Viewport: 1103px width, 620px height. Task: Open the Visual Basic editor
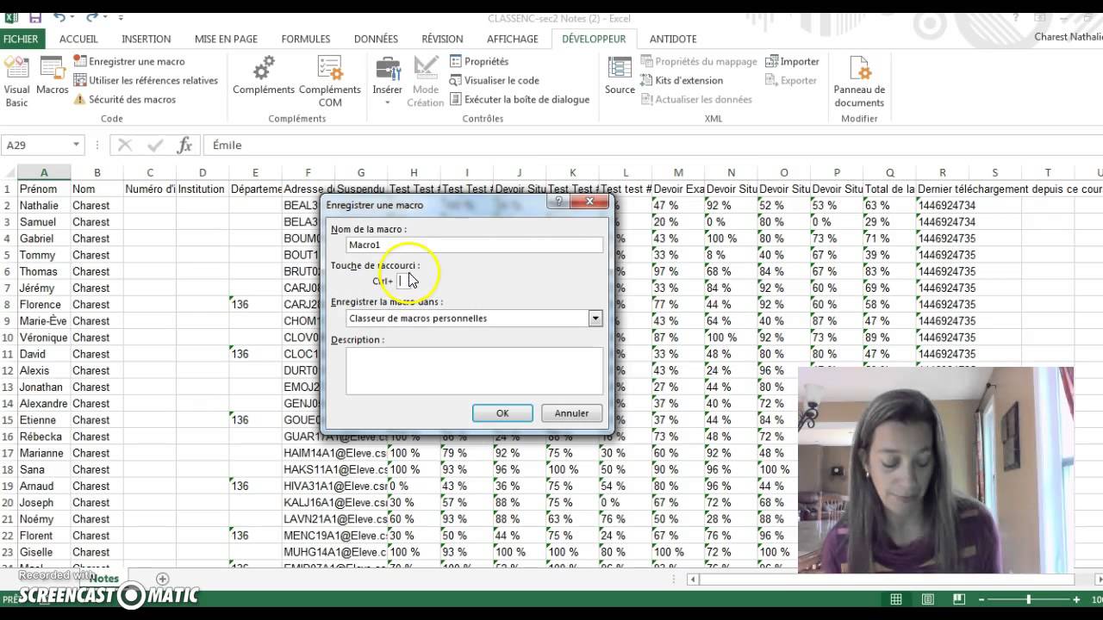(x=16, y=82)
